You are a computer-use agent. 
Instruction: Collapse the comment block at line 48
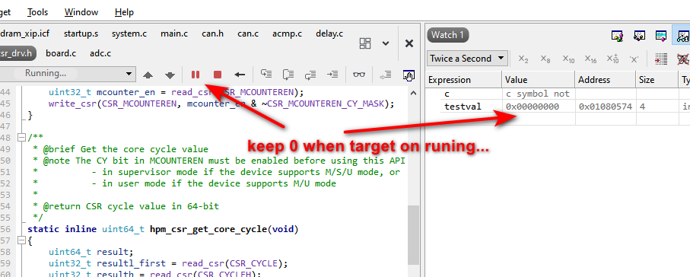[21, 138]
